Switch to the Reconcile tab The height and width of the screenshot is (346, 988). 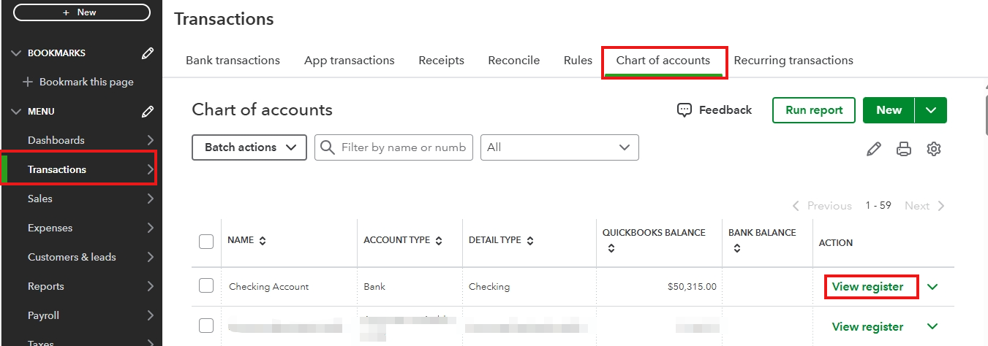(513, 61)
